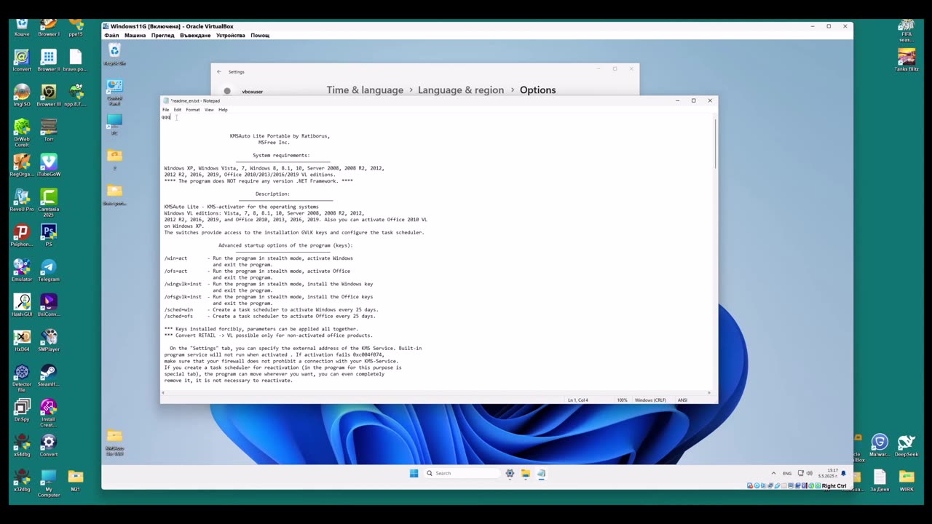
Task: Open Browser III desktop shortcut
Action: pyautogui.click(x=49, y=95)
